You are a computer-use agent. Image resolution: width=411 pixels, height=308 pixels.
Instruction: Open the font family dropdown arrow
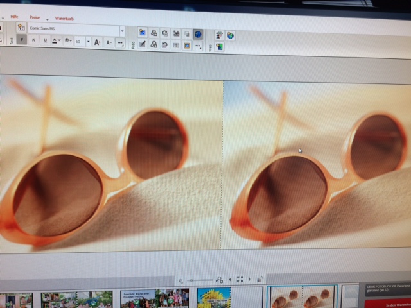point(122,31)
